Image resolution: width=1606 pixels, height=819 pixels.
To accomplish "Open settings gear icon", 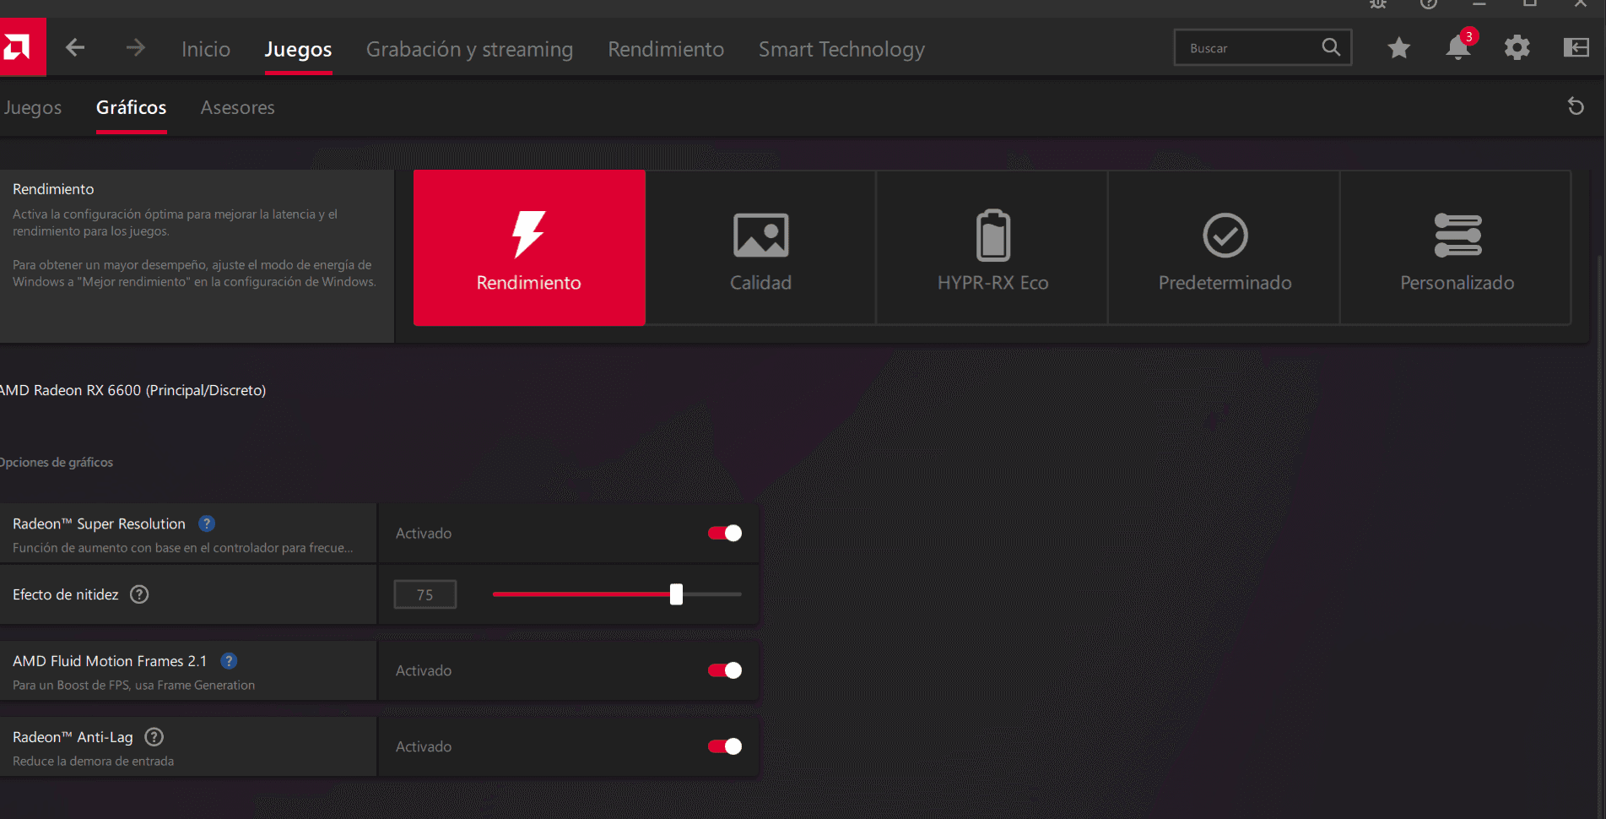I will pos(1517,48).
